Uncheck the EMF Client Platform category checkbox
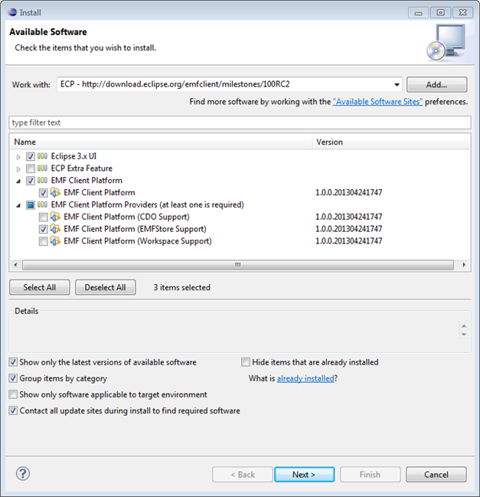Image resolution: width=480 pixels, height=497 pixels. pos(31,181)
